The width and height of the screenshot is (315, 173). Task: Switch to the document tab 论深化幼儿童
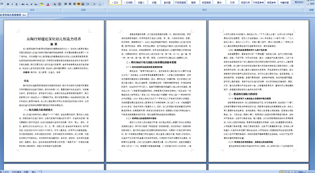[x=14, y=15]
